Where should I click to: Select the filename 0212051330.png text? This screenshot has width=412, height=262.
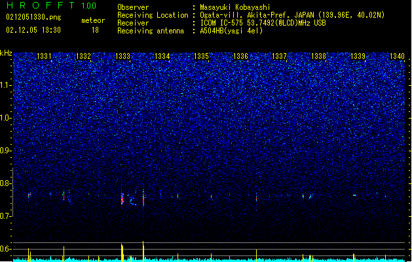tap(33, 18)
